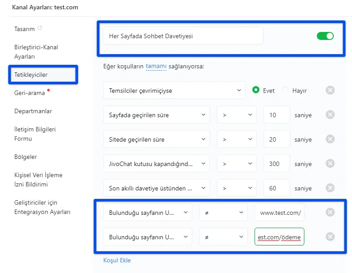Remove the 'Temsilciler çevrimiçiyse' condition
The height and width of the screenshot is (273, 352).
pos(330,91)
